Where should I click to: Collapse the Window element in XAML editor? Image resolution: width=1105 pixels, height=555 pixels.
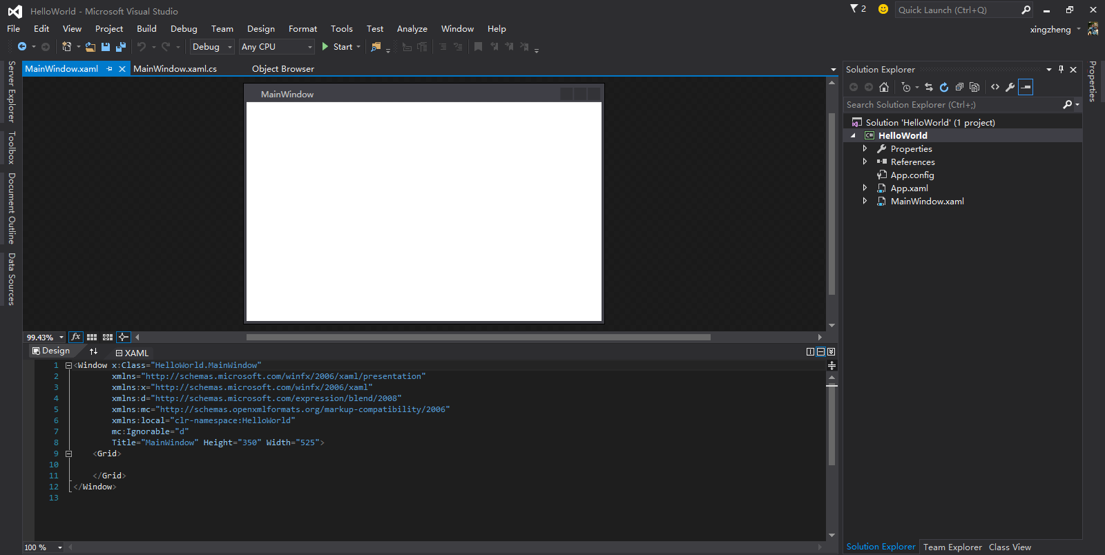(68, 366)
